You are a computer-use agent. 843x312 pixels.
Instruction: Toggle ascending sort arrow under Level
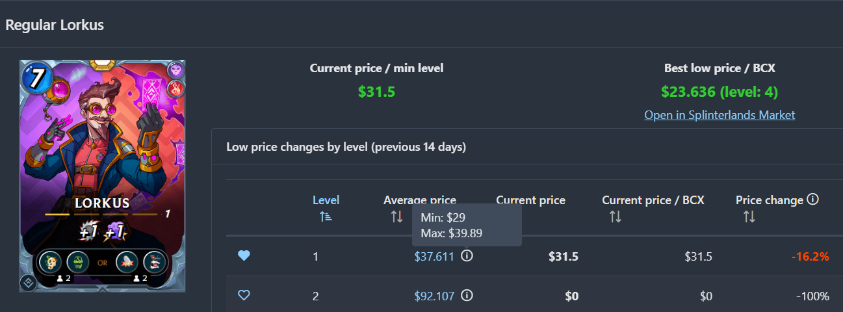tap(326, 216)
